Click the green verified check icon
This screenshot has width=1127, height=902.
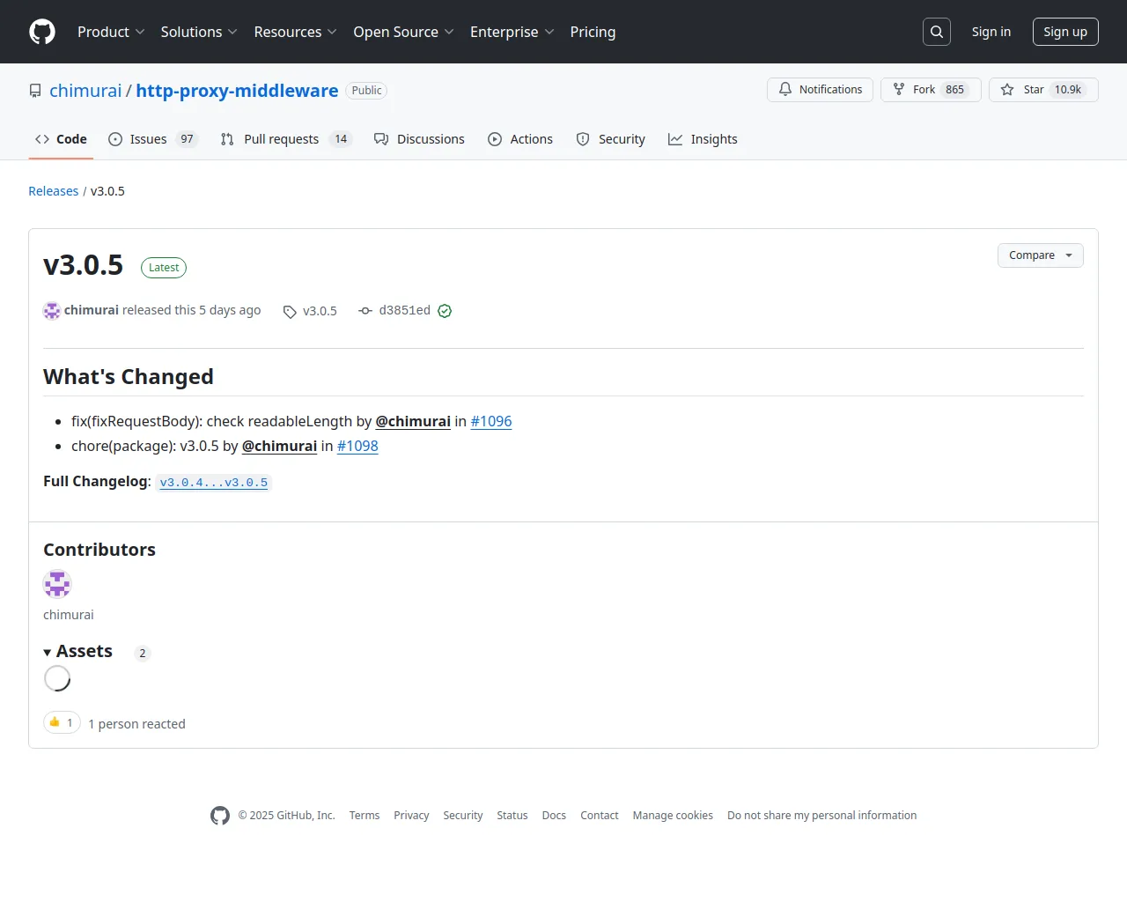445,311
